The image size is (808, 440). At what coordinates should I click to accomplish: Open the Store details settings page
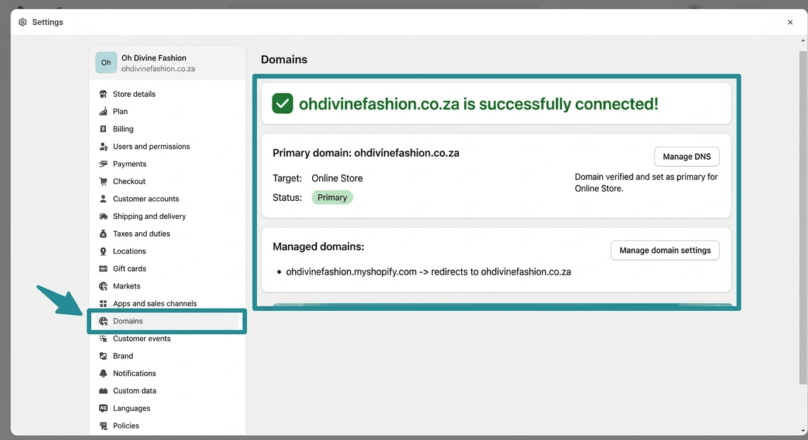click(167, 94)
